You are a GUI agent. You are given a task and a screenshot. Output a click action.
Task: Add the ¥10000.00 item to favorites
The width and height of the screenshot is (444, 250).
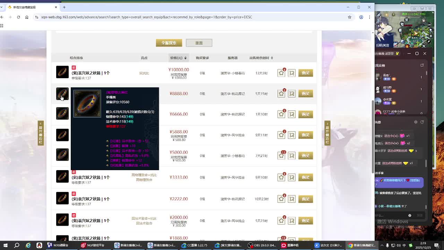[x=281, y=73]
